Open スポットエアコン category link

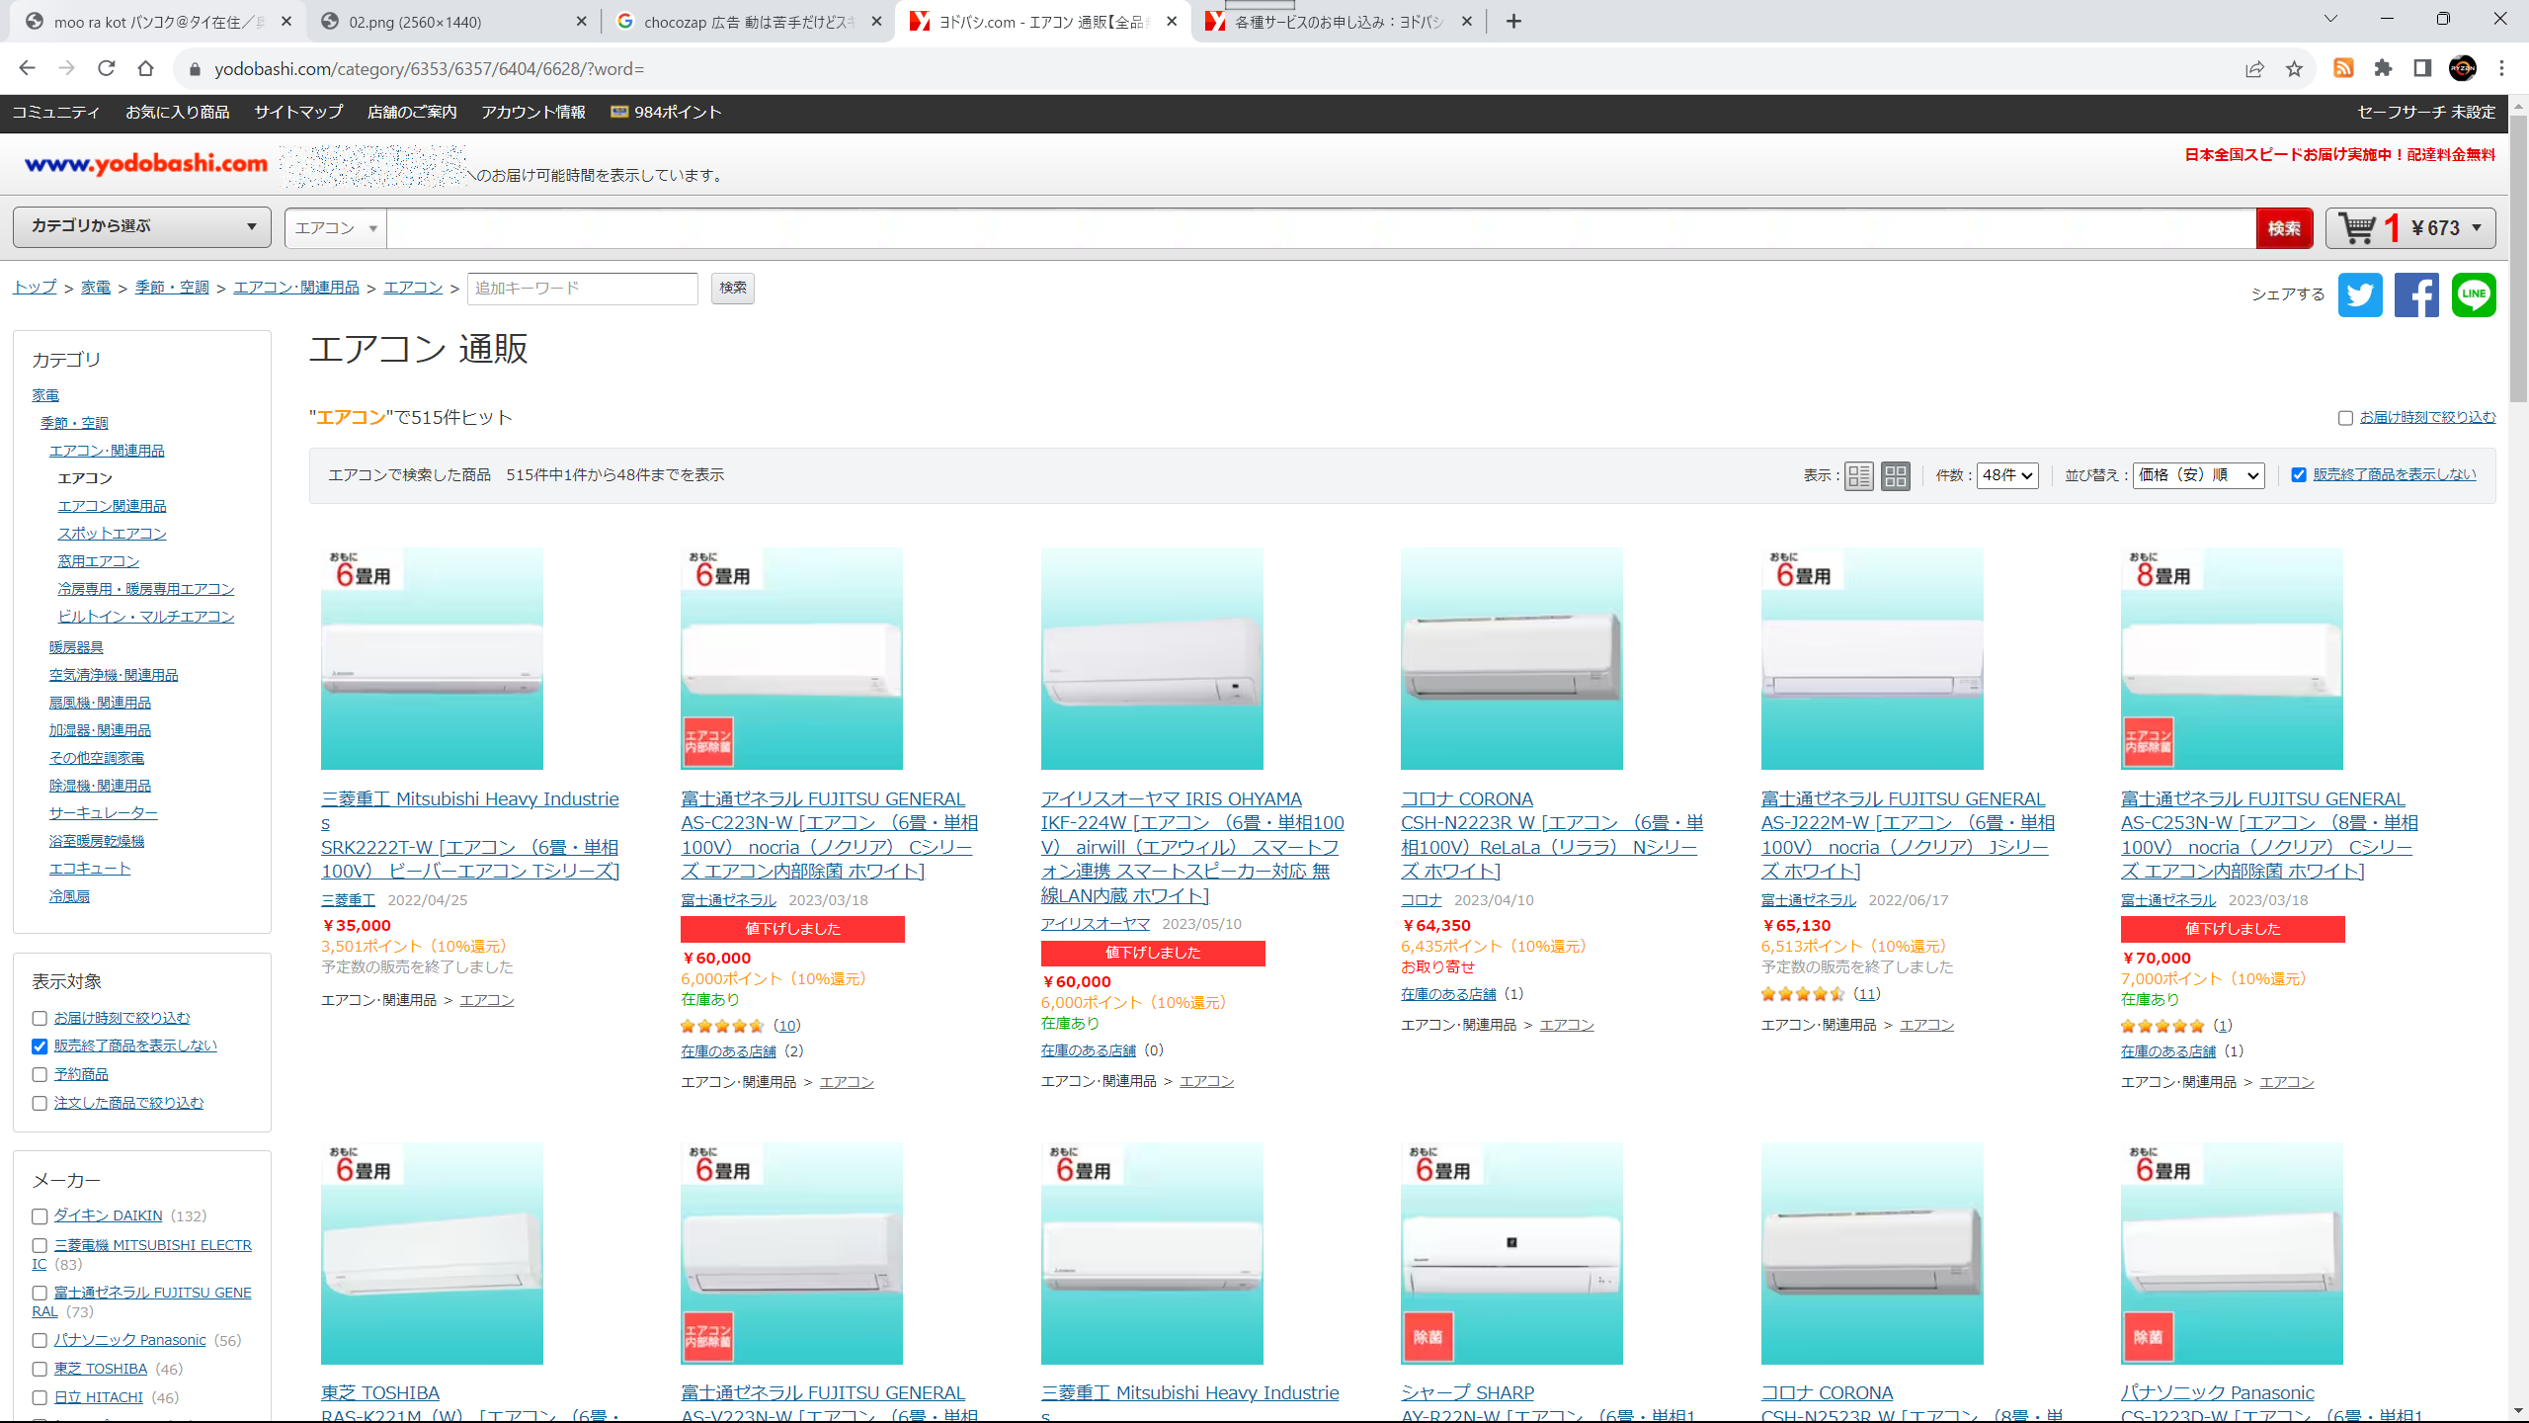pyautogui.click(x=112, y=534)
